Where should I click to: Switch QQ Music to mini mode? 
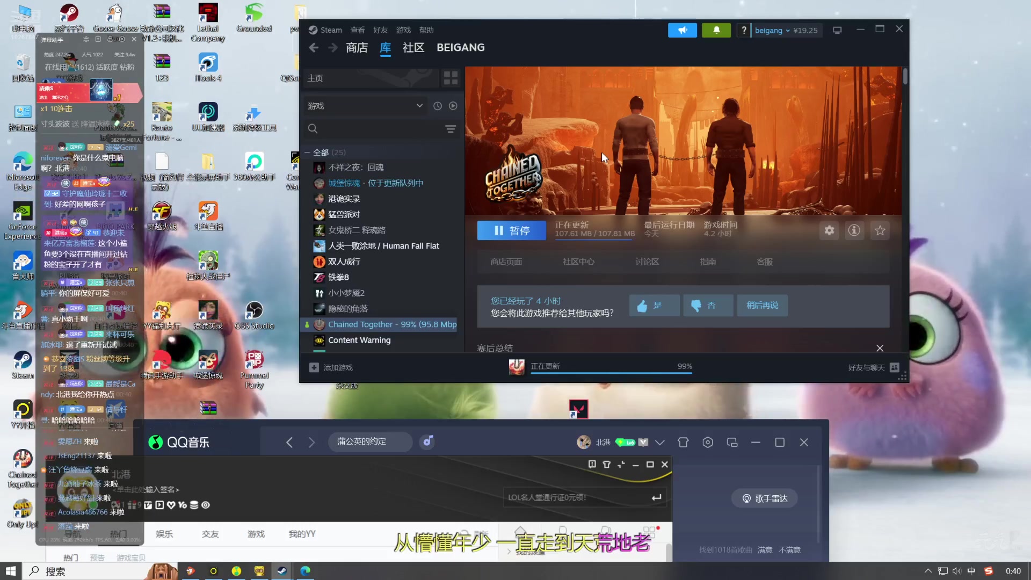732,442
